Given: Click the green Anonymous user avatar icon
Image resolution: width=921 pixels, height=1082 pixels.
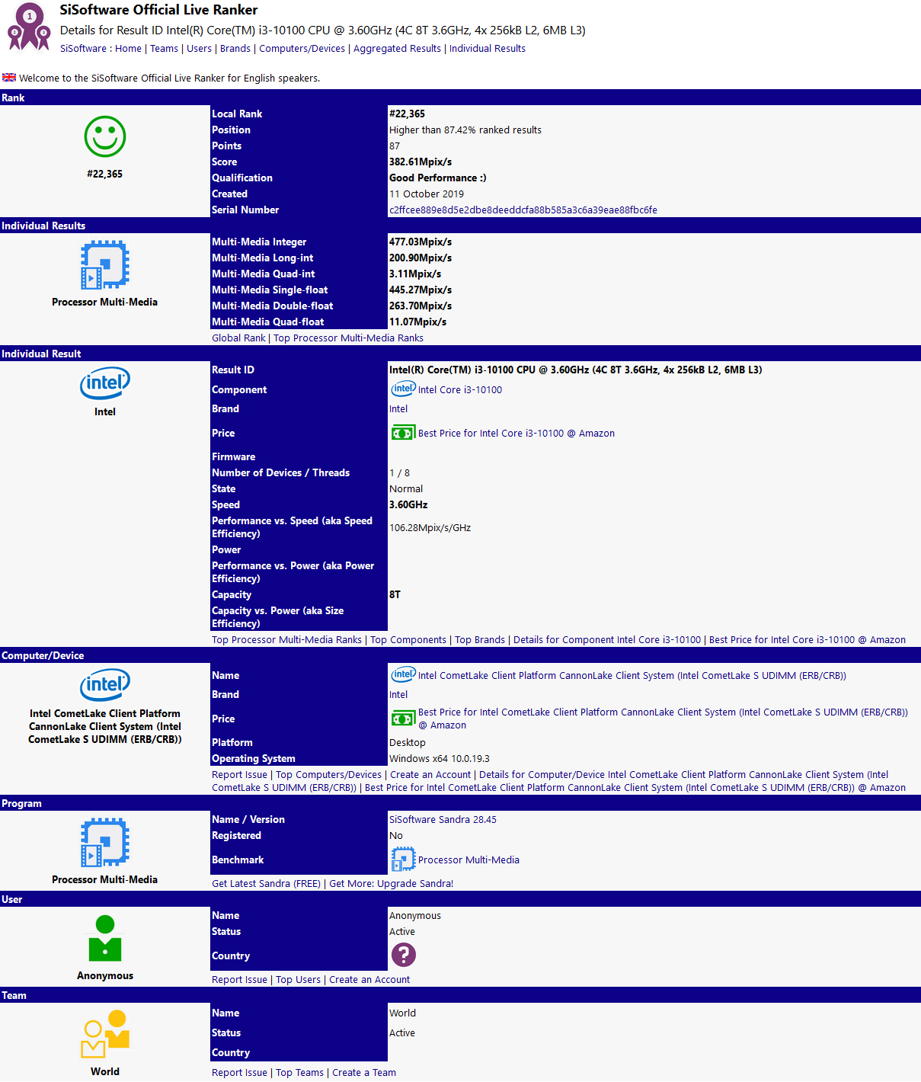Looking at the screenshot, I should 105,938.
